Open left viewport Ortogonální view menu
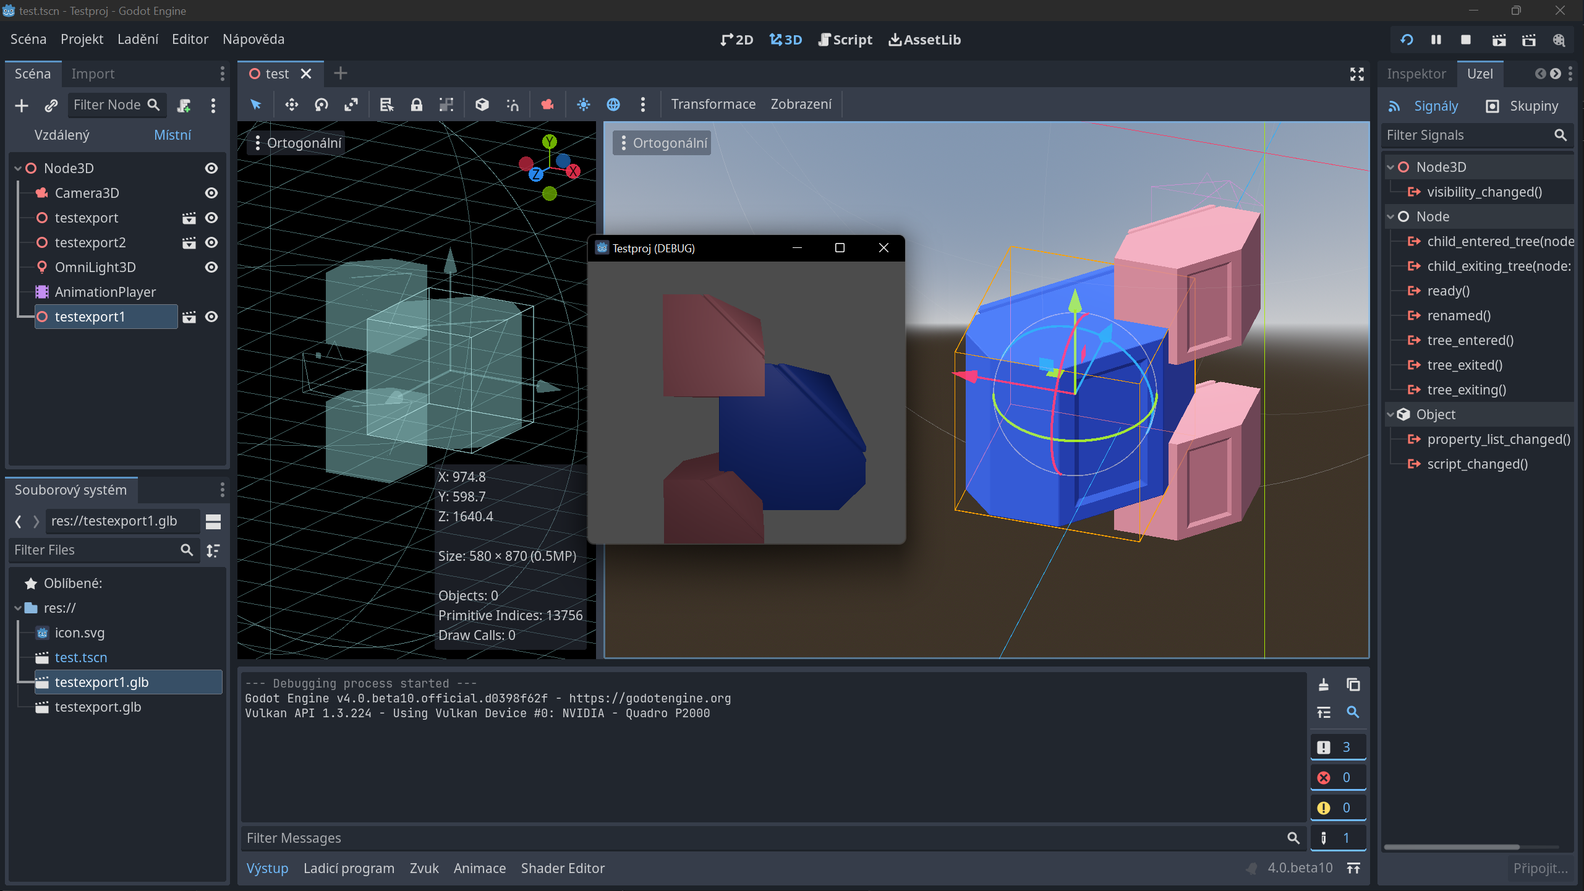Image resolution: width=1584 pixels, height=891 pixels. 297,143
